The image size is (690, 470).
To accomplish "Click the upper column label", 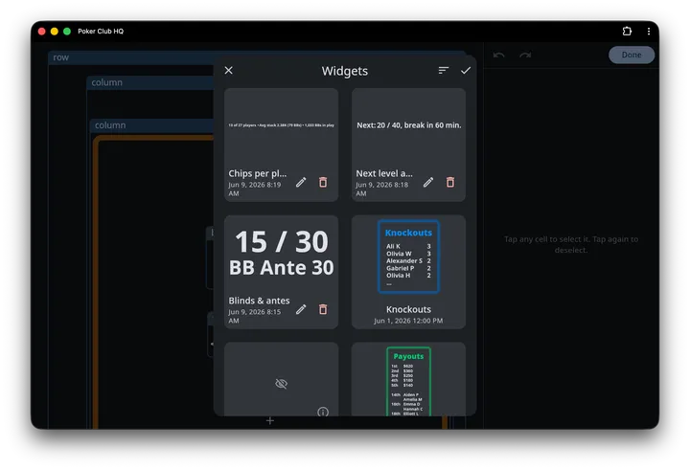I will point(107,82).
